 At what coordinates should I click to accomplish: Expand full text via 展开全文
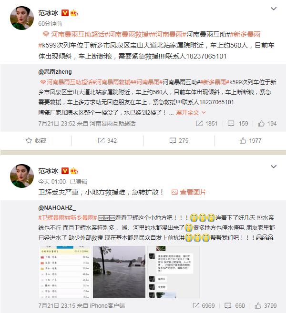pos(190,113)
